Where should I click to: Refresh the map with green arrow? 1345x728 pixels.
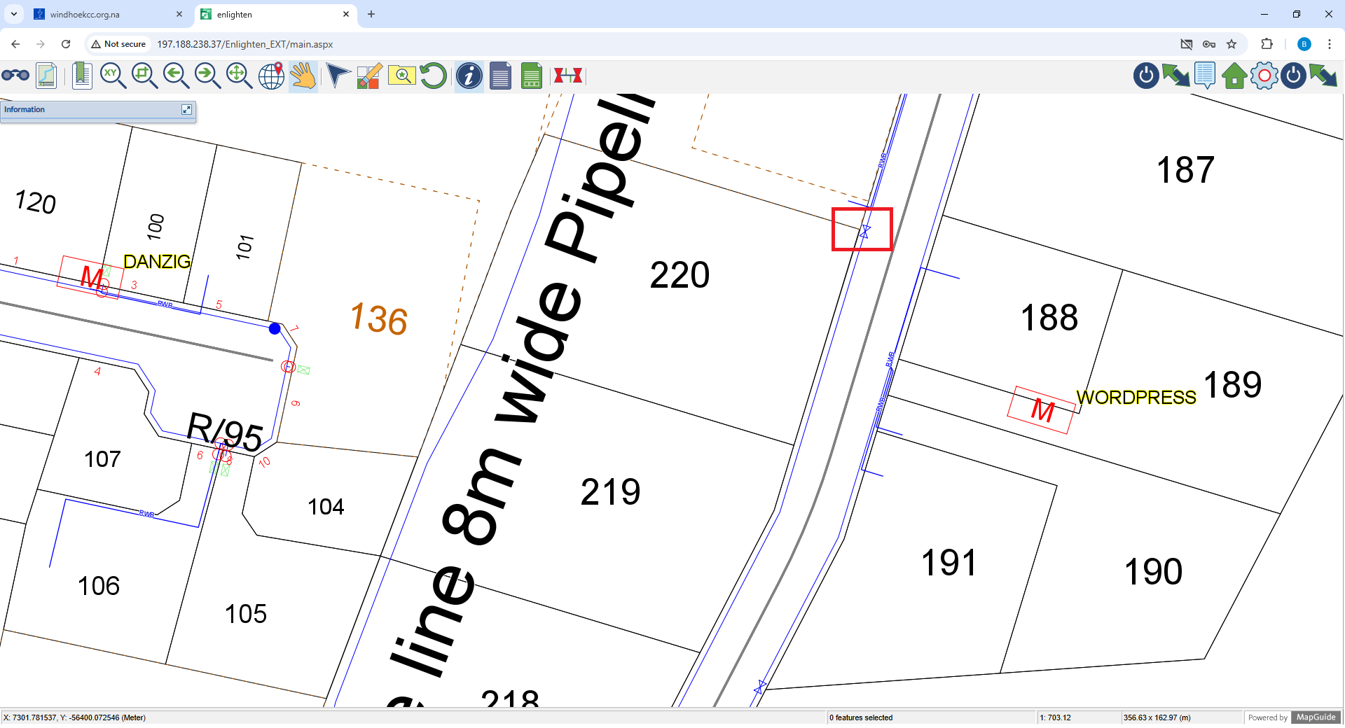pos(434,76)
